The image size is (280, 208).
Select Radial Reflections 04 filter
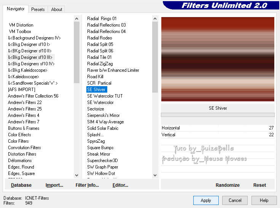(x=107, y=32)
